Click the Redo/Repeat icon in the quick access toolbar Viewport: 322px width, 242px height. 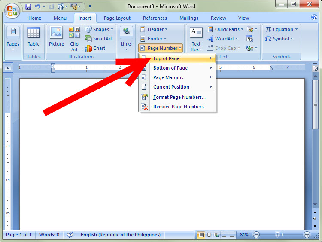[52, 7]
